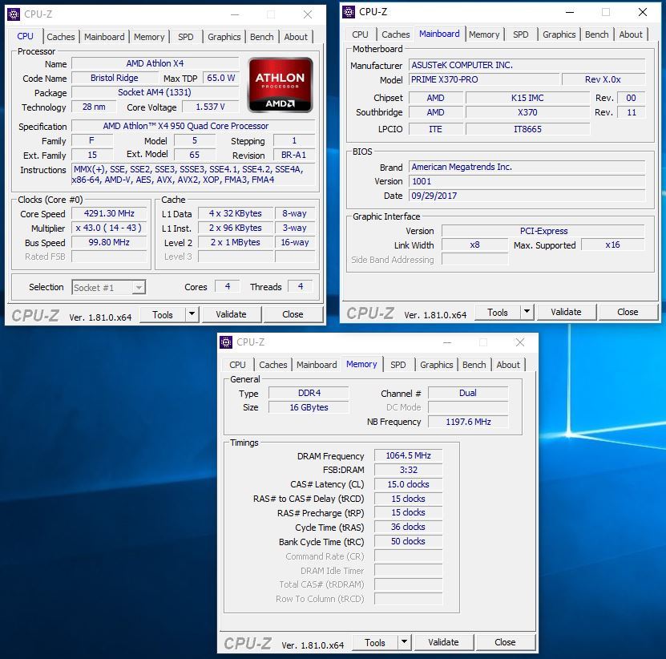Open Mainboard tab in CPU window
The width and height of the screenshot is (666, 659).
(104, 37)
